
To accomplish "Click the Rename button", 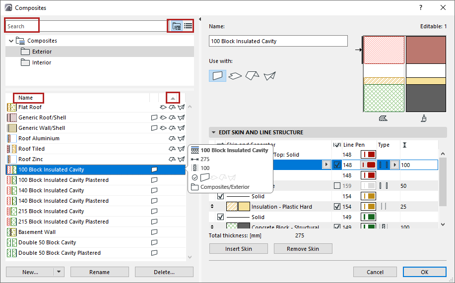I will tap(100, 272).
